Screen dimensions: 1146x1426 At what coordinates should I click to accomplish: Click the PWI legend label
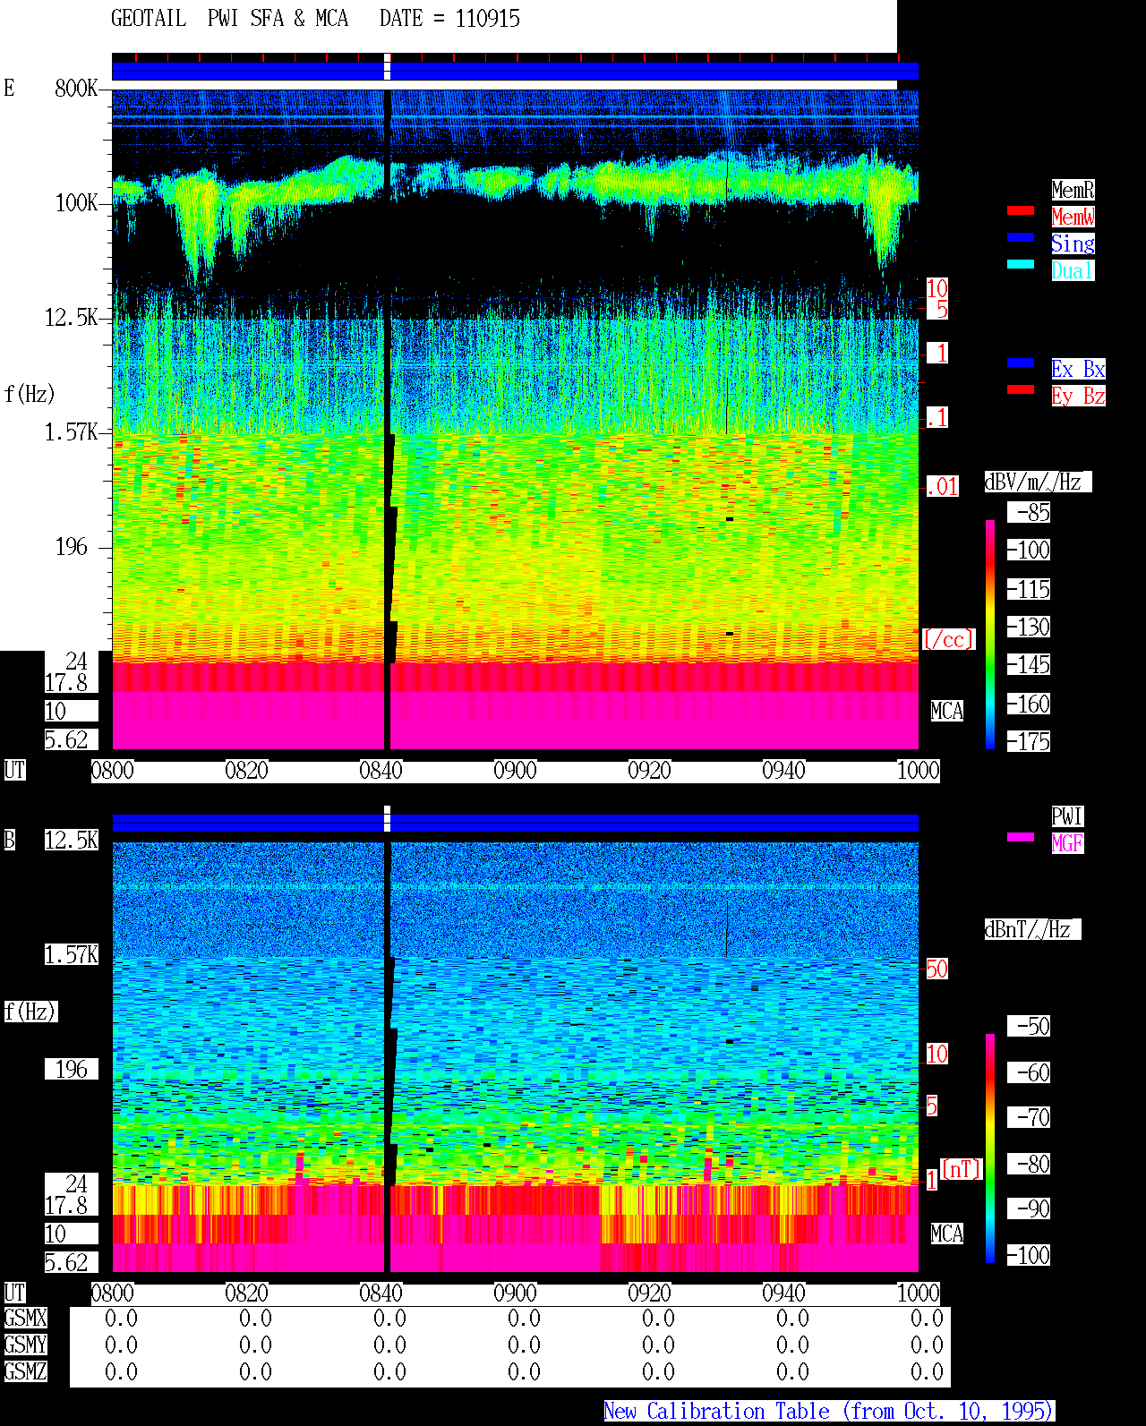[1067, 816]
